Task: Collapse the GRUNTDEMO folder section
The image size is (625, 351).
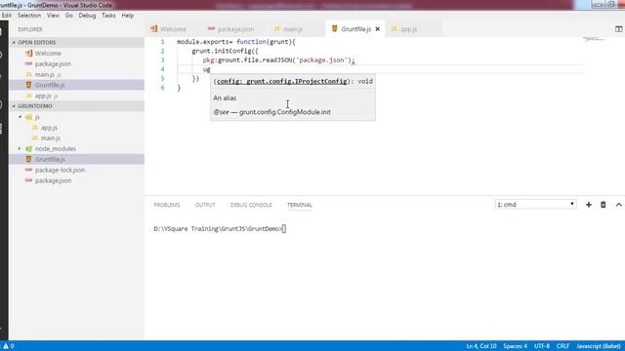Action: [x=76, y=106]
